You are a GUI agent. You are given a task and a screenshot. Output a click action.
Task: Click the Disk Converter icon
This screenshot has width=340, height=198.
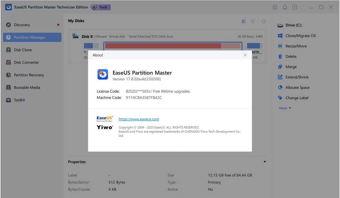[x=8, y=62]
